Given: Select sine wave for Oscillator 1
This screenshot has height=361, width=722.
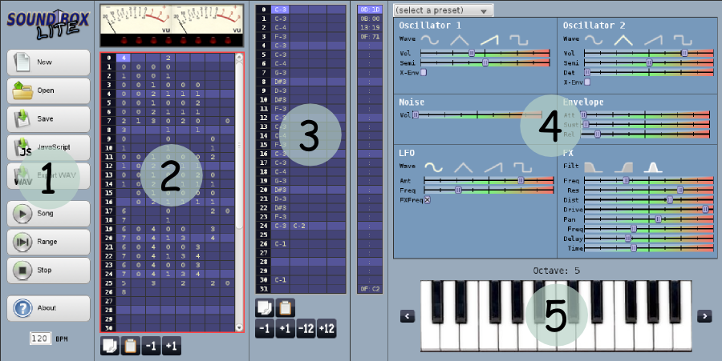Looking at the screenshot, I should point(430,40).
